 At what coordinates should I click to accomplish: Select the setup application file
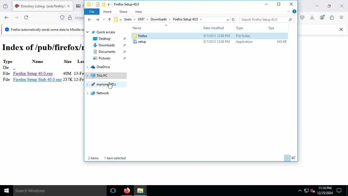click(x=209, y=42)
